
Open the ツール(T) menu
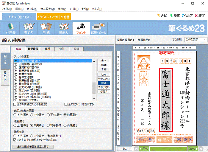pyautogui.click(x=74, y=9)
